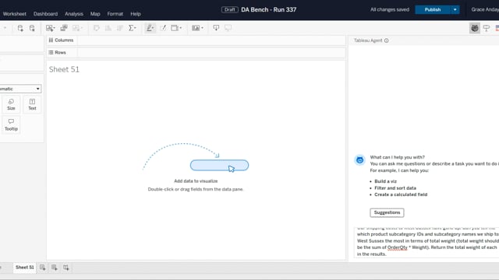
Task: Click the dimmed Presentation Mode icon
Action: [x=228, y=28]
